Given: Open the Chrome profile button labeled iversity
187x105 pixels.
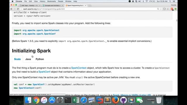Looking at the screenshot, I should pos(174,5).
